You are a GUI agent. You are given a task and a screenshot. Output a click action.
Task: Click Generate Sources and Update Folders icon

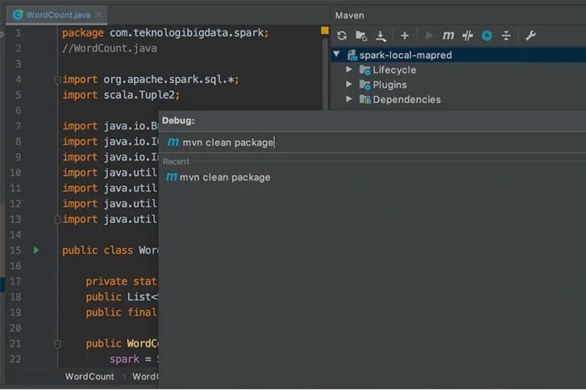tap(361, 35)
